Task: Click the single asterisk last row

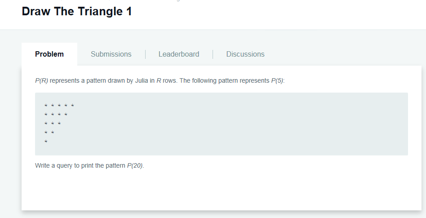Action: click(46, 141)
